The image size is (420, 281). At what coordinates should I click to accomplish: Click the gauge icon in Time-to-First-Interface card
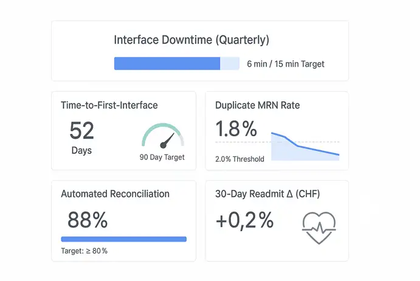pyautogui.click(x=162, y=136)
